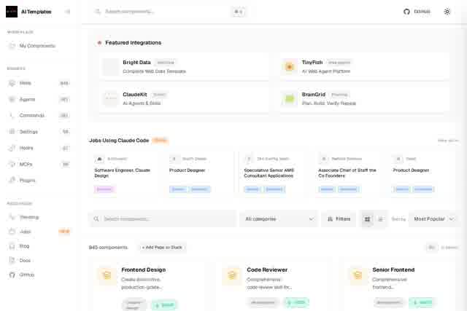Select the Hooks sidebar icon
Viewport: 467px width, 311px height.
[12, 148]
